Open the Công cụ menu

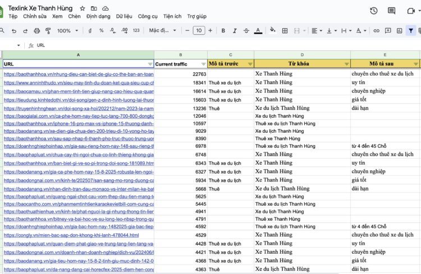148,16
